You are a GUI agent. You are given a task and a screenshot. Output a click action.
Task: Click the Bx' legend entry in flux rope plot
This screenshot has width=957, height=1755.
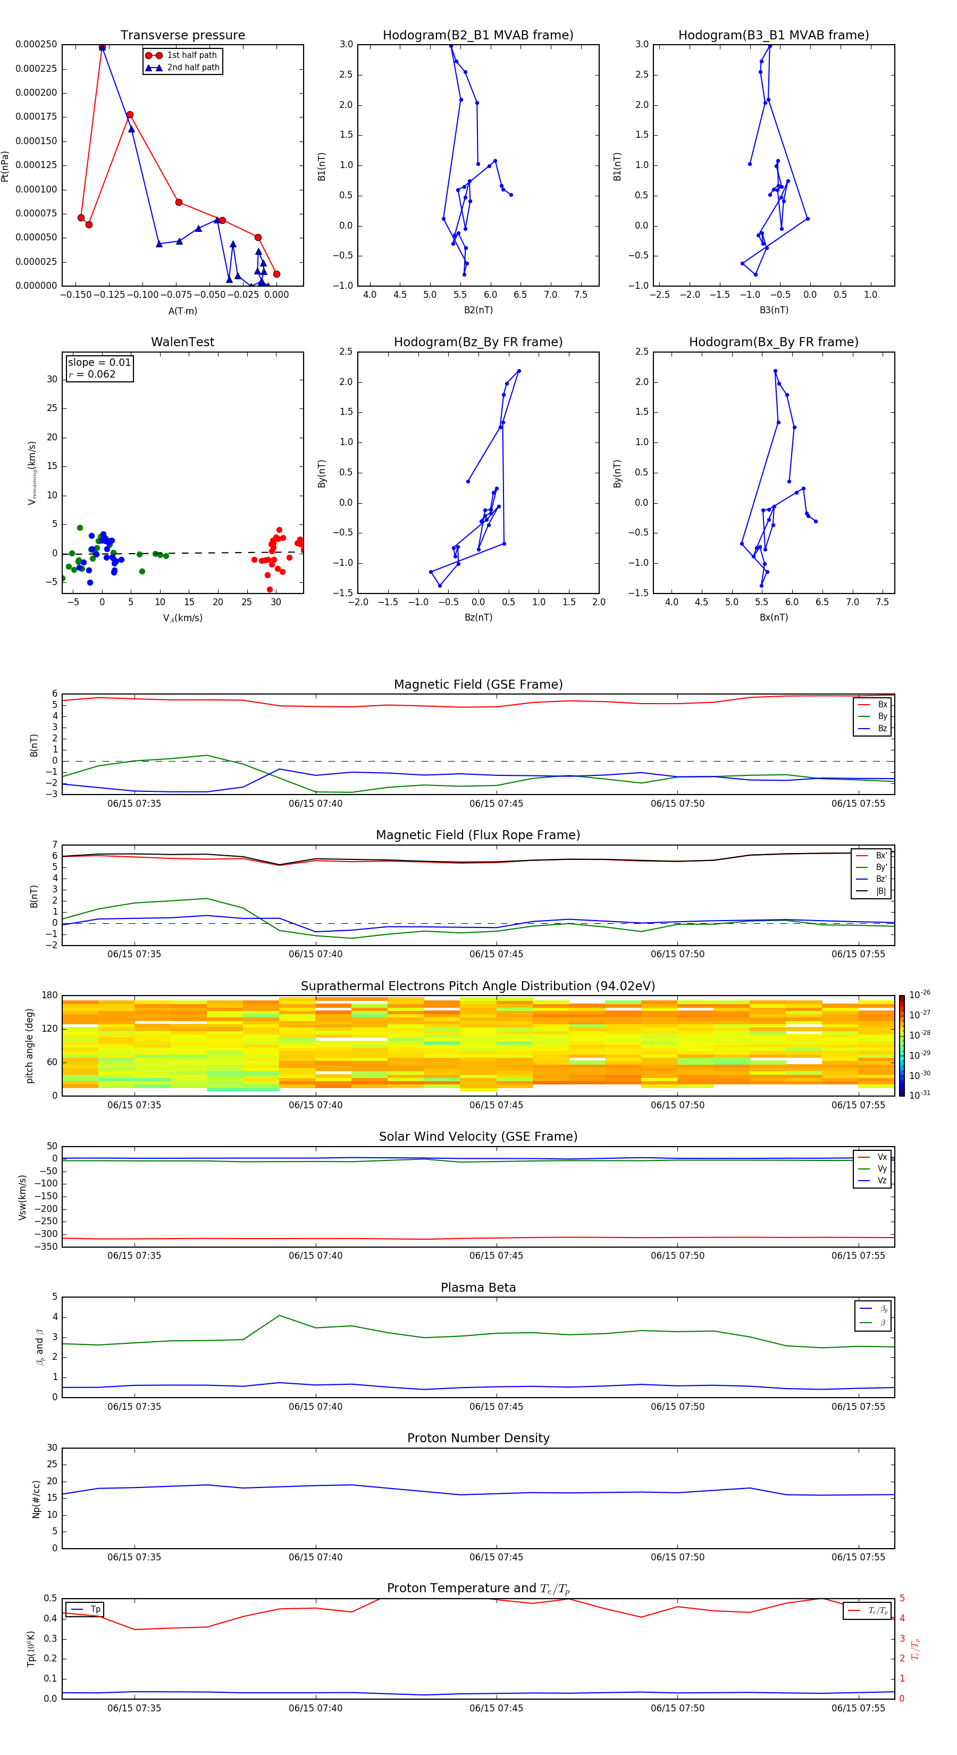[872, 856]
